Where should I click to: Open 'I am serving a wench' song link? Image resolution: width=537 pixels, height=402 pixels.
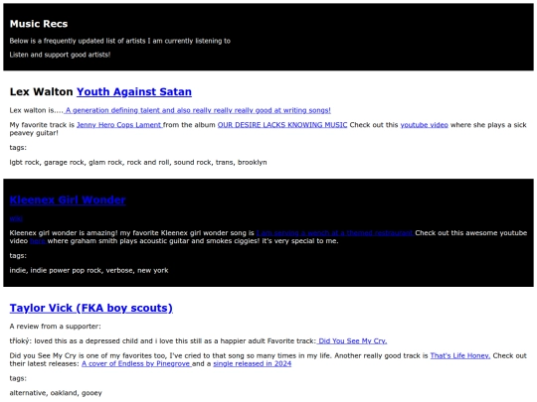pos(335,233)
